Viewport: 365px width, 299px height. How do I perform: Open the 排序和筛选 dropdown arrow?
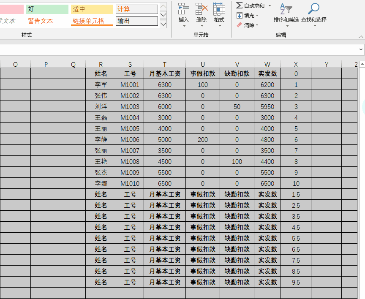point(287,26)
